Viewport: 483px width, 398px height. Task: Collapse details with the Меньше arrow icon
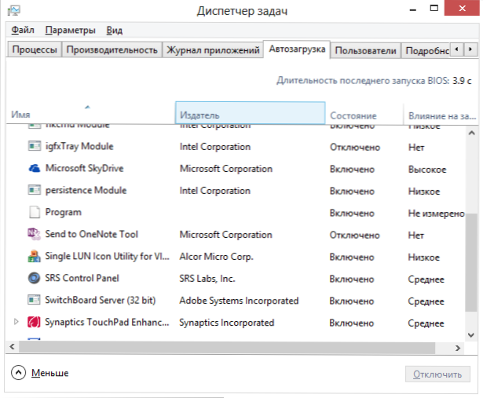pos(18,372)
